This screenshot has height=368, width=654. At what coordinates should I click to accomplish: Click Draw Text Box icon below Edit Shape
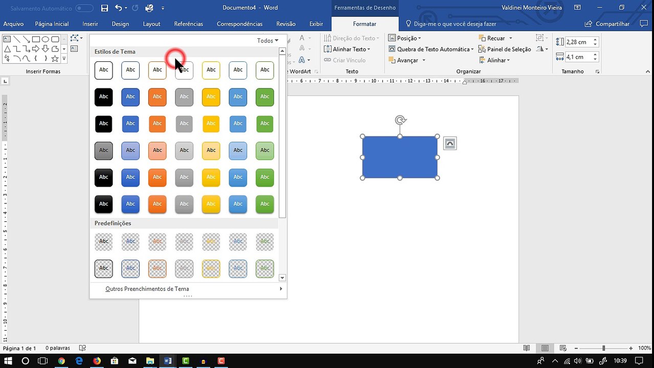[74, 49]
